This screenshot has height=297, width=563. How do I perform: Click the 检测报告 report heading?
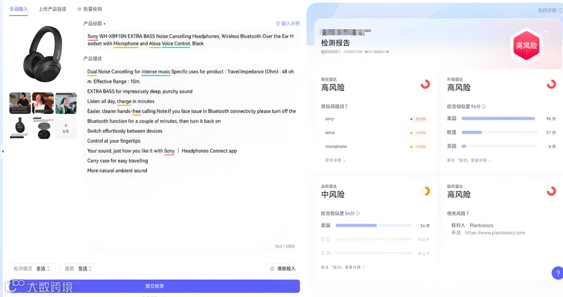(x=335, y=43)
